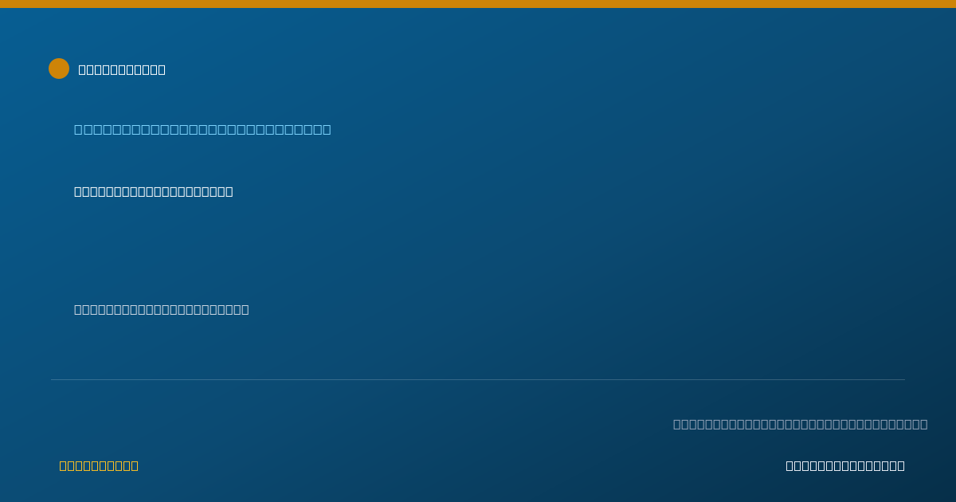Click the white text at bottom-right corner

click(x=845, y=465)
